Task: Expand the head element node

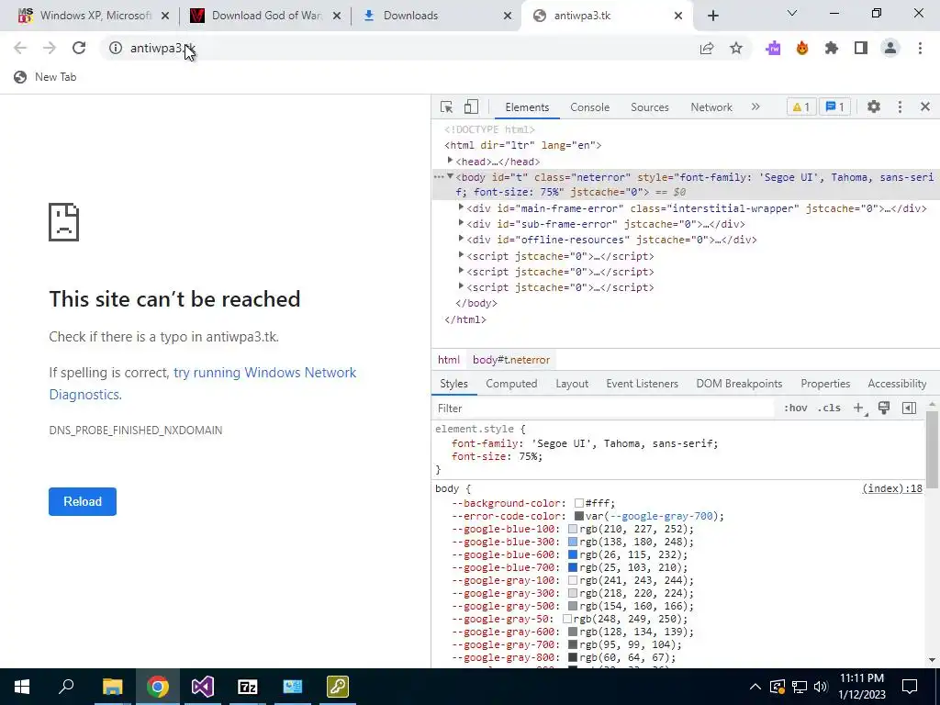Action: [x=450, y=161]
